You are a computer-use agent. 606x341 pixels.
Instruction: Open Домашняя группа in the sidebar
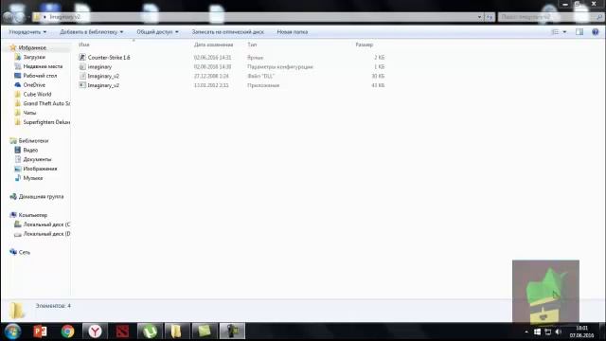pos(41,196)
